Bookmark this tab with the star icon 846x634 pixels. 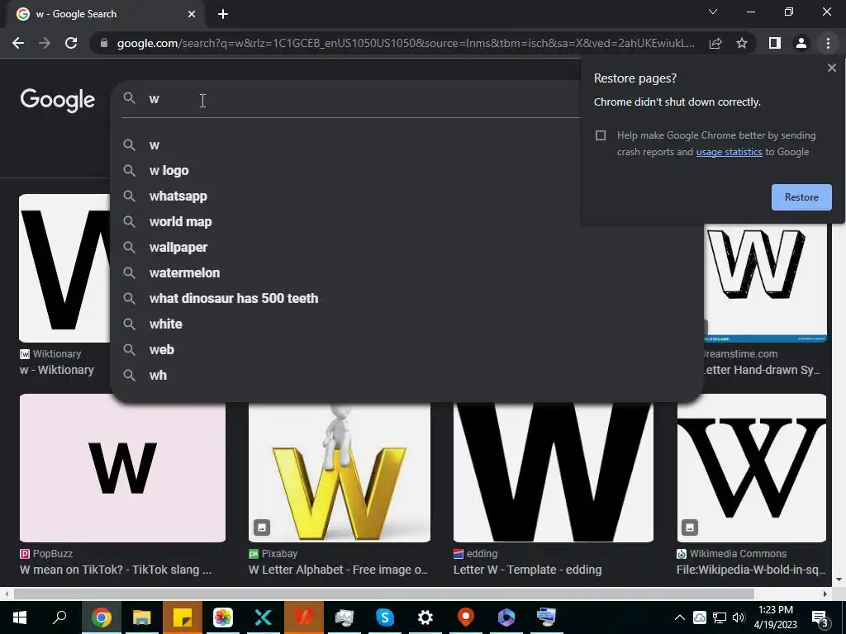(x=742, y=43)
